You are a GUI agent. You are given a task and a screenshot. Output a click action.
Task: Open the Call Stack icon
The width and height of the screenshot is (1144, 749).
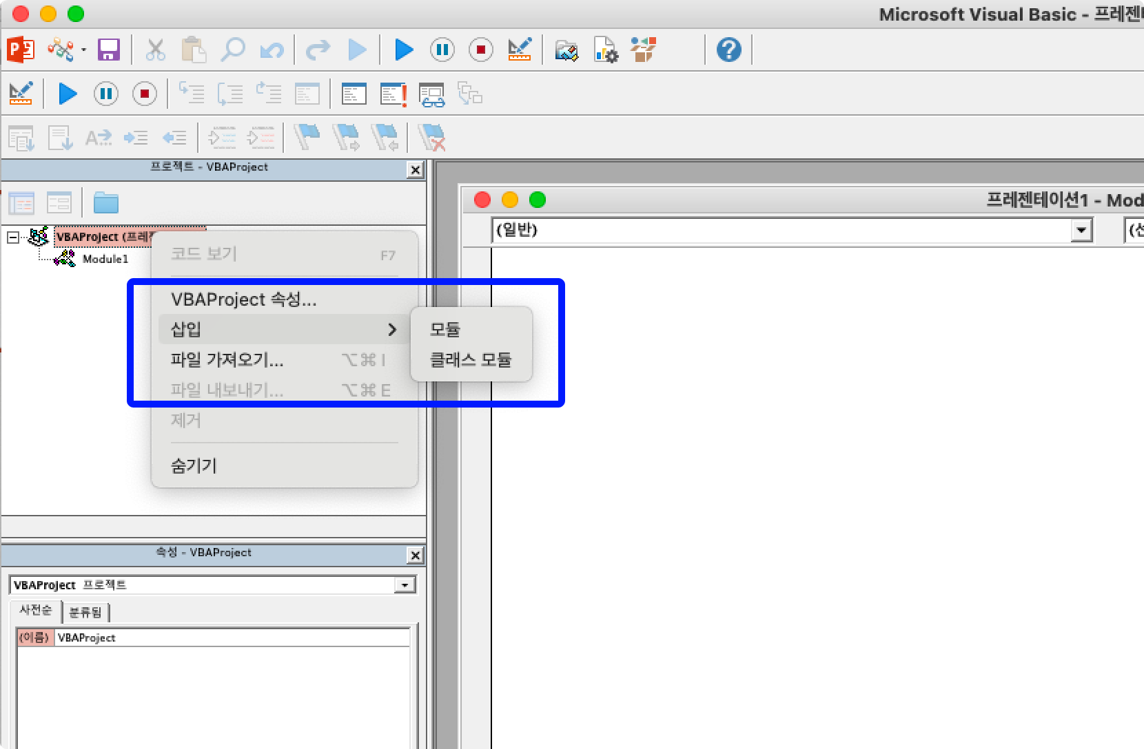click(470, 94)
